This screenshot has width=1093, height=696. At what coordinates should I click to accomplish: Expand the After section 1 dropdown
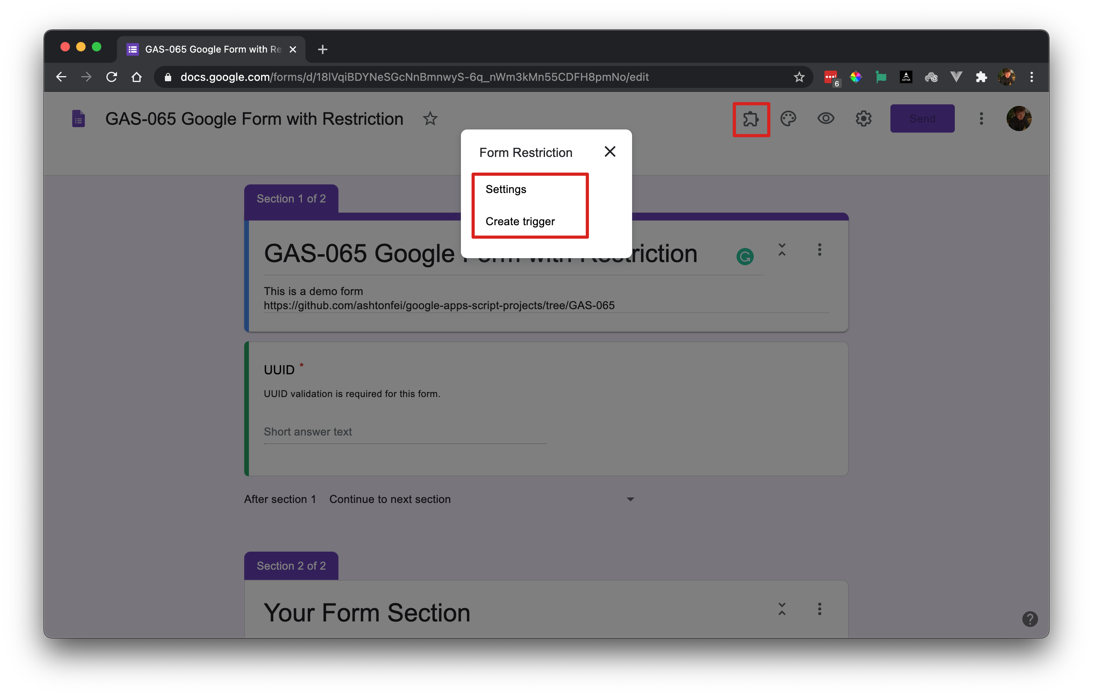[630, 499]
